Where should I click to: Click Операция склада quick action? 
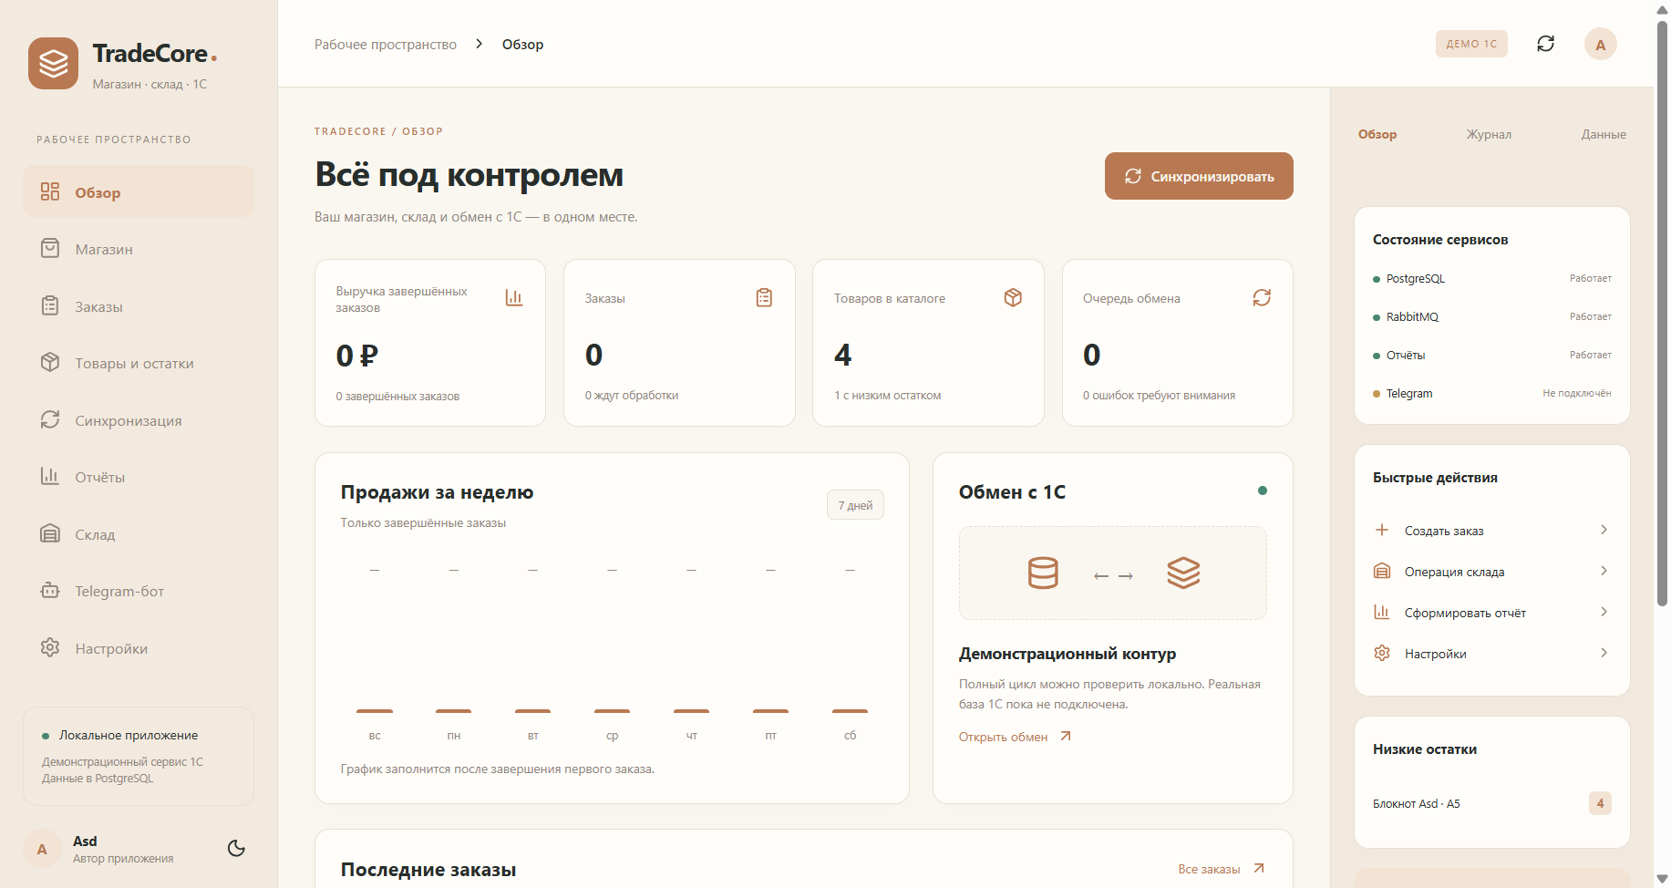[x=1491, y=572]
